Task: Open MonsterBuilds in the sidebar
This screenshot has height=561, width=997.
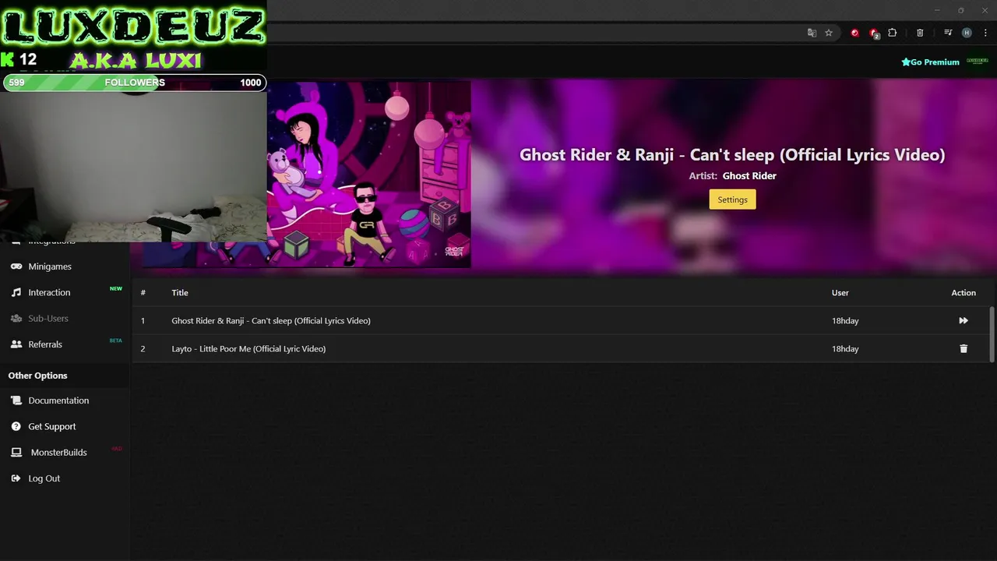Action: (x=58, y=452)
